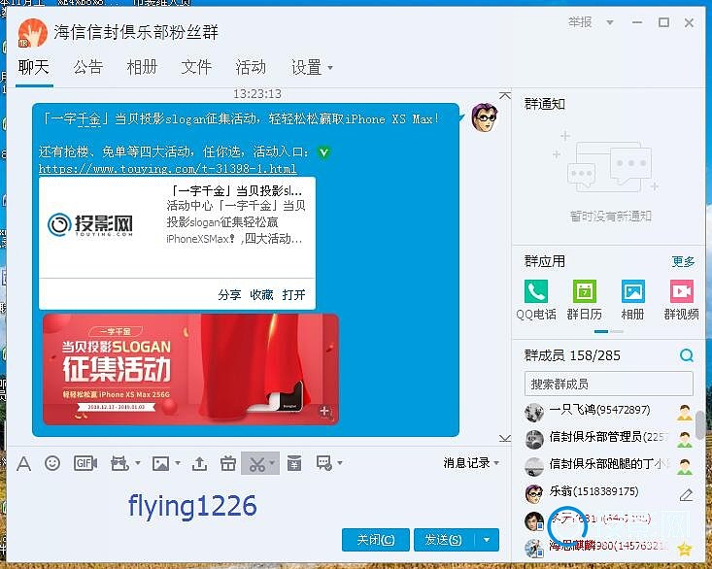Select member 乐翁(1518389175)
Viewport: 712px width, 569px height.
point(608,493)
